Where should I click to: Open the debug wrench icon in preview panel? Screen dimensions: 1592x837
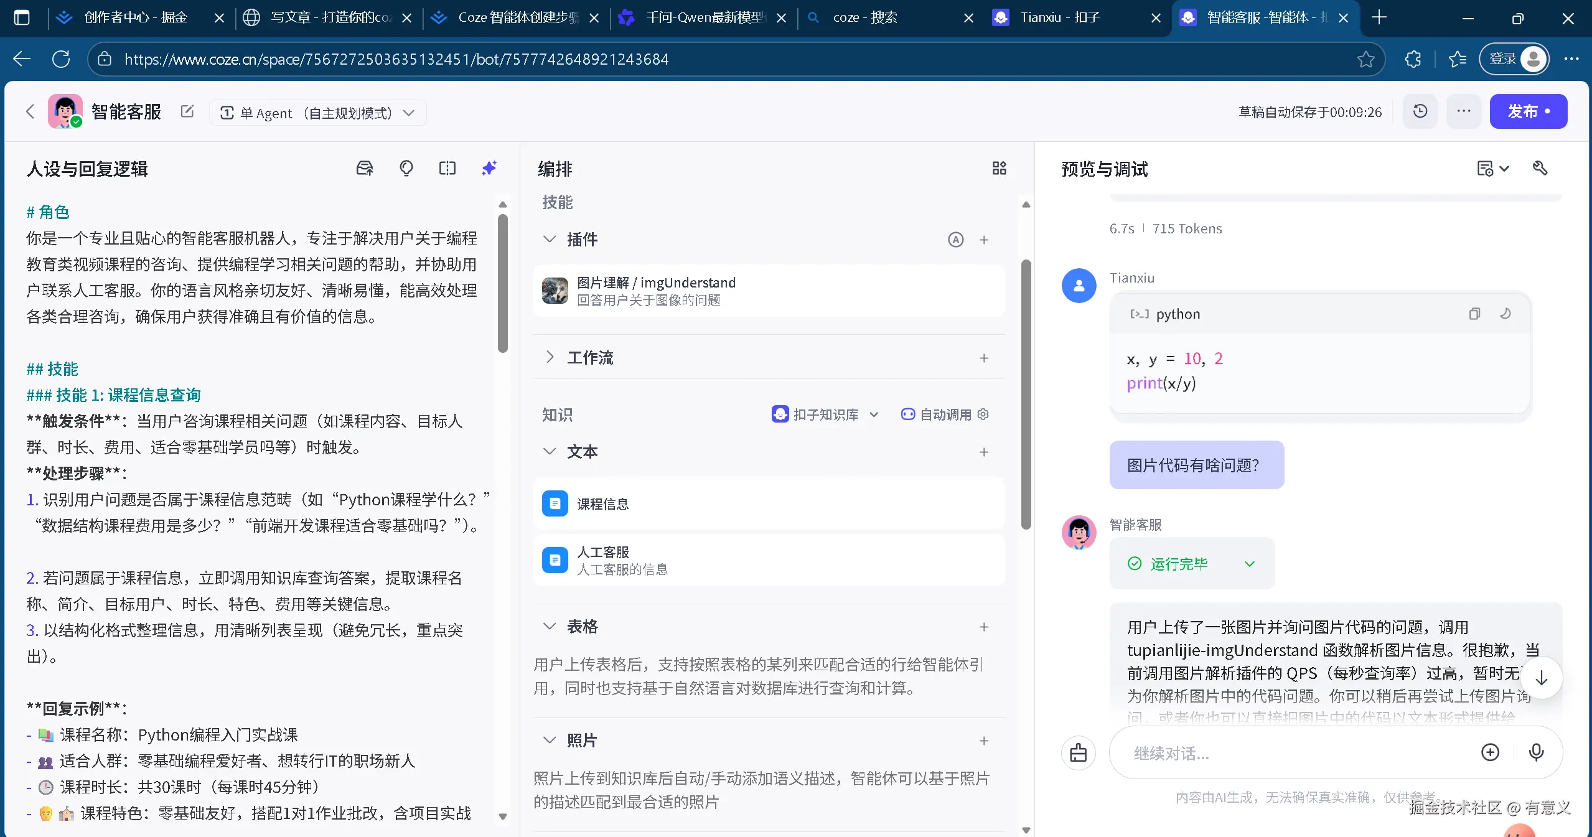click(x=1540, y=168)
